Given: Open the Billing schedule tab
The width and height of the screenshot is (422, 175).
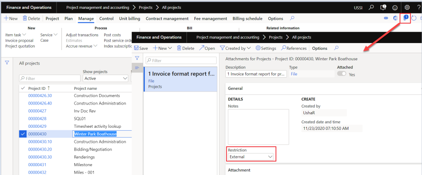Looking at the screenshot, I should pyautogui.click(x=247, y=19).
